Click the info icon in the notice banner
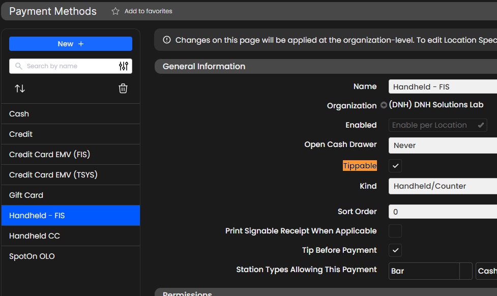The width and height of the screenshot is (497, 296). point(167,40)
